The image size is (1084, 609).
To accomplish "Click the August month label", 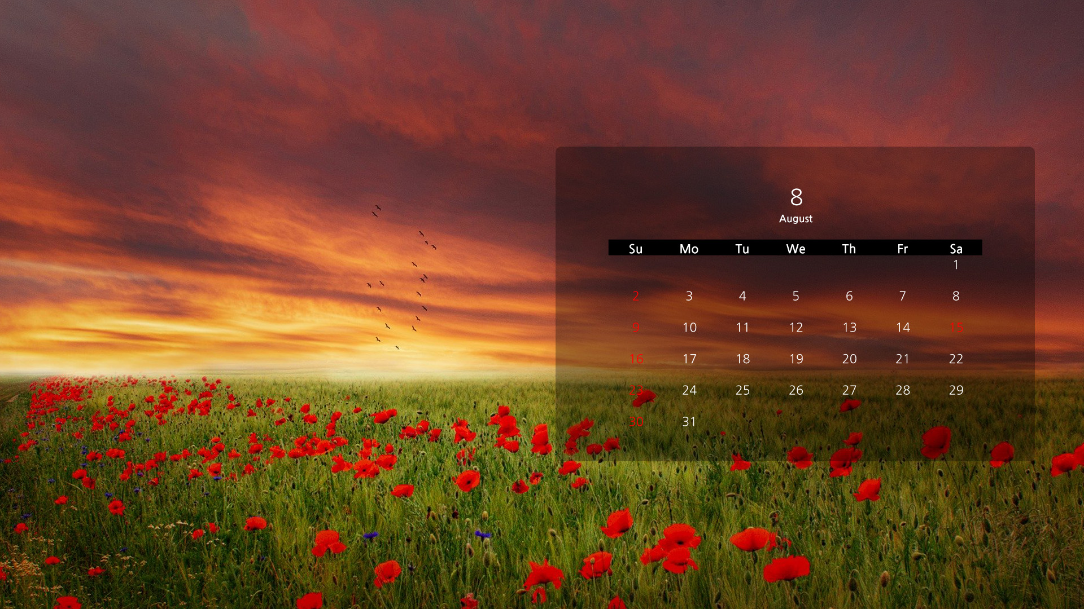I will pos(795,219).
